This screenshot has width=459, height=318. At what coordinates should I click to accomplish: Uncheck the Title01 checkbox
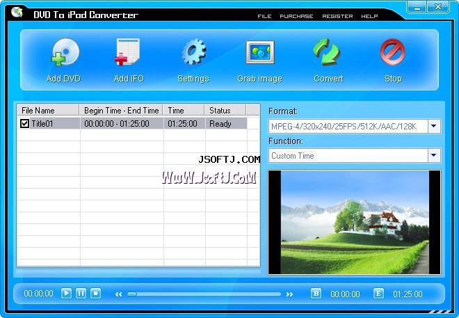pyautogui.click(x=24, y=124)
